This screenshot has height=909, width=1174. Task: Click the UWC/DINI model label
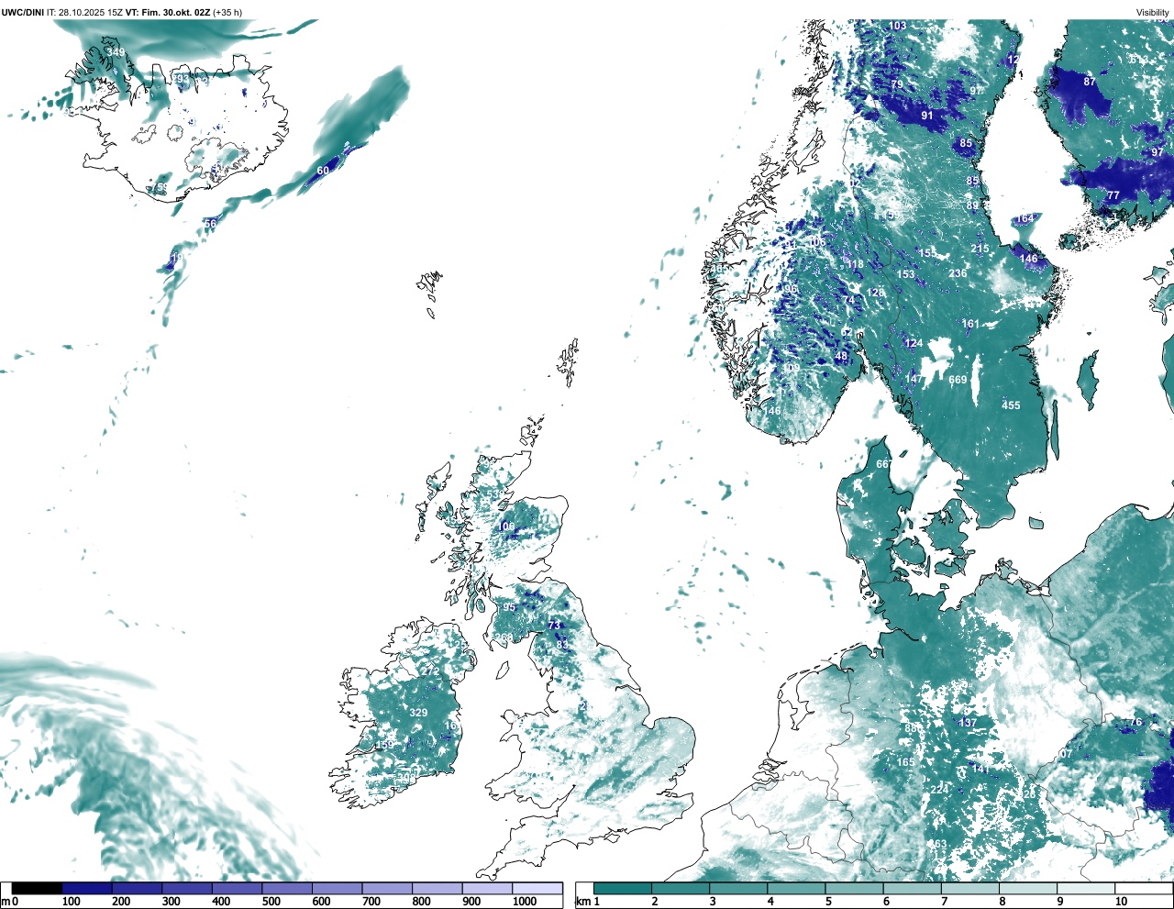(x=23, y=13)
